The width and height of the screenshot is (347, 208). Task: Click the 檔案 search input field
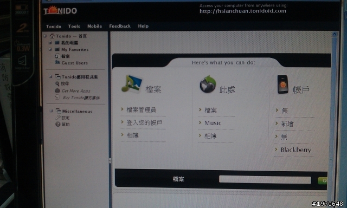click(265, 180)
